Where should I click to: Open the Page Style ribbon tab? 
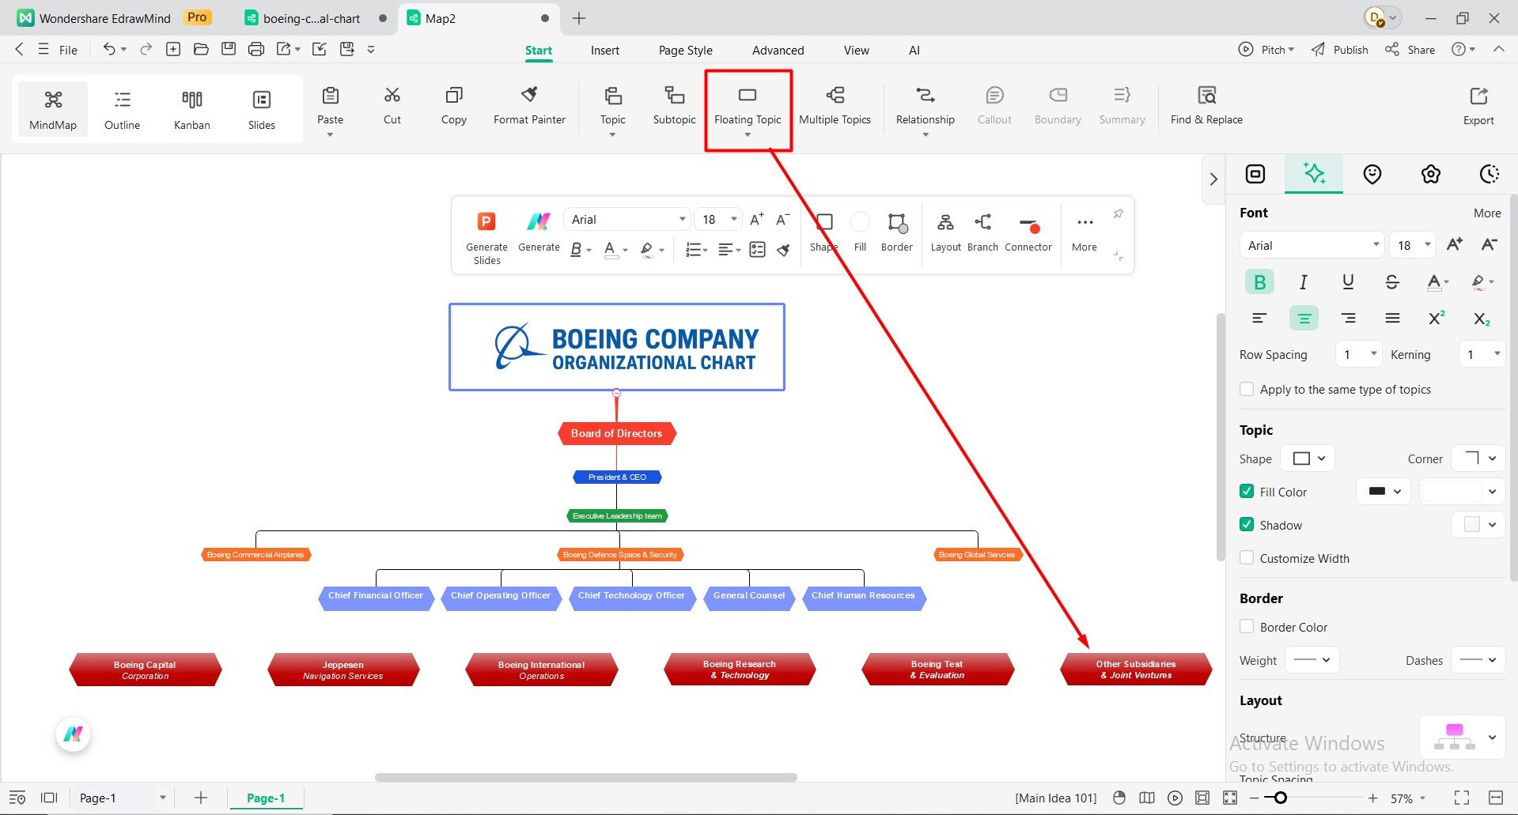point(686,50)
